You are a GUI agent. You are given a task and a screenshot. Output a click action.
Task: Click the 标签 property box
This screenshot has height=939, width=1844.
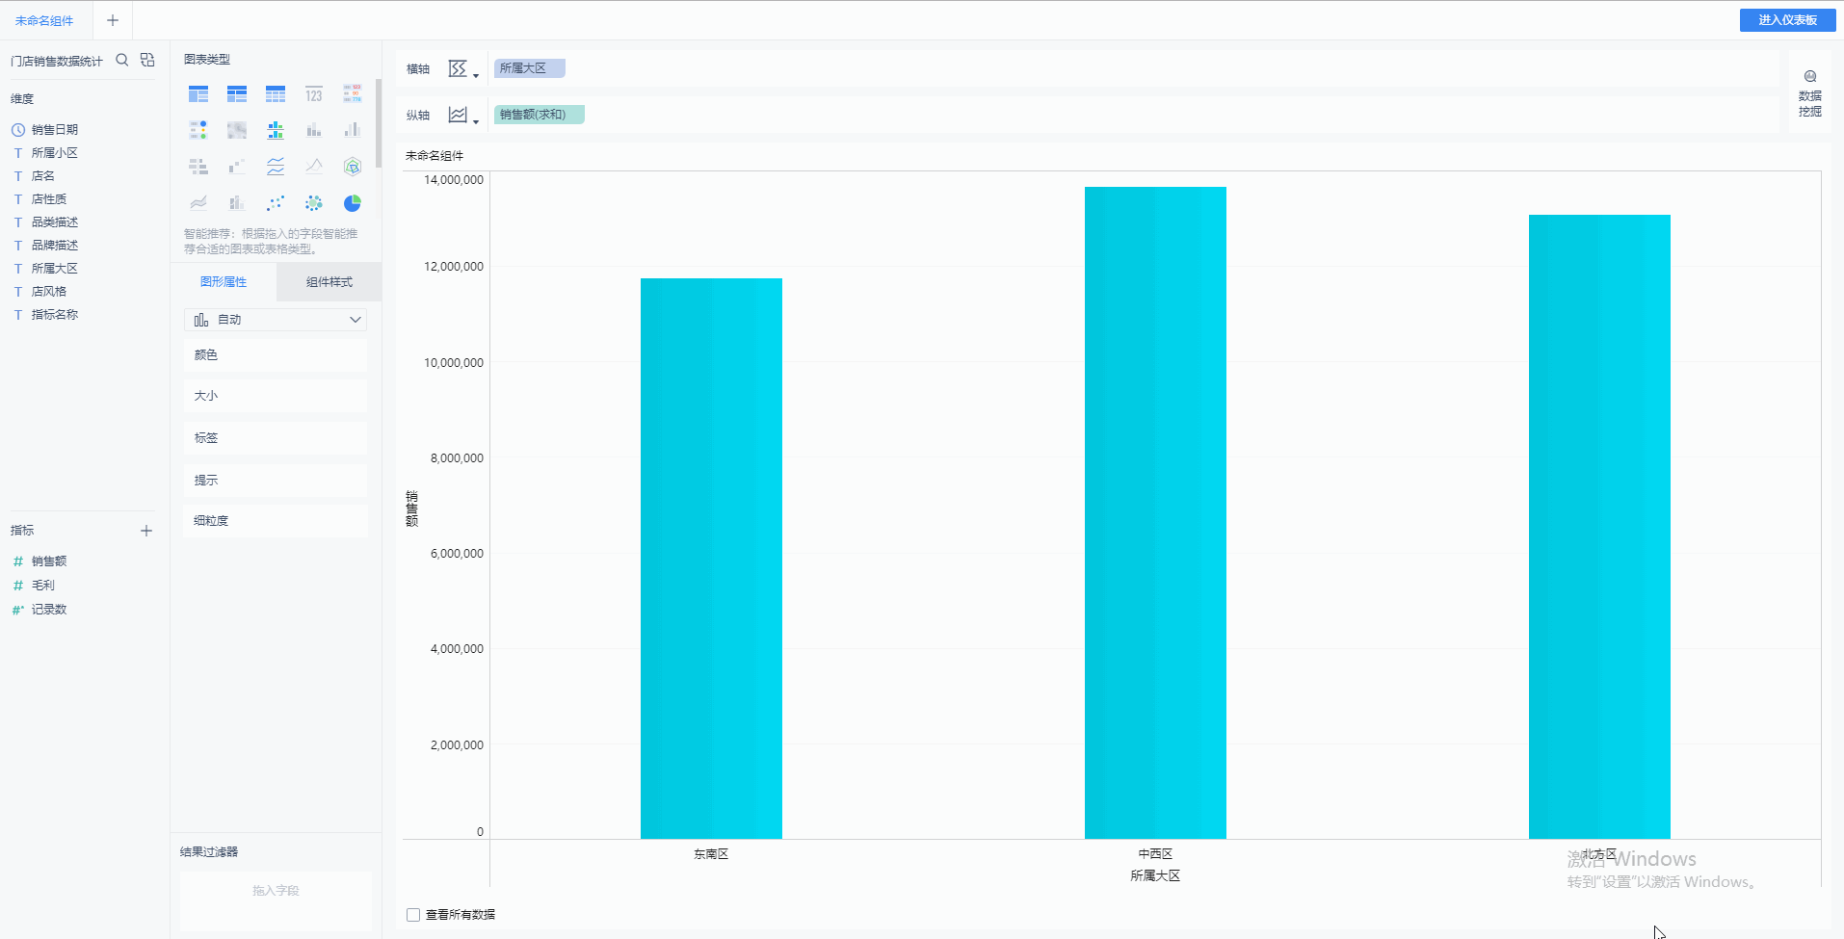276,438
